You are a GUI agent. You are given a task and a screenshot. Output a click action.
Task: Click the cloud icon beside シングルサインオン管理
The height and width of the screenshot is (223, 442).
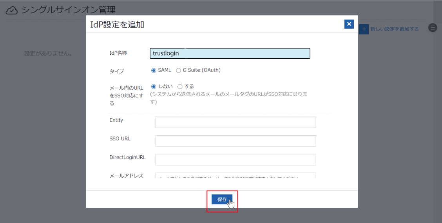coord(11,11)
